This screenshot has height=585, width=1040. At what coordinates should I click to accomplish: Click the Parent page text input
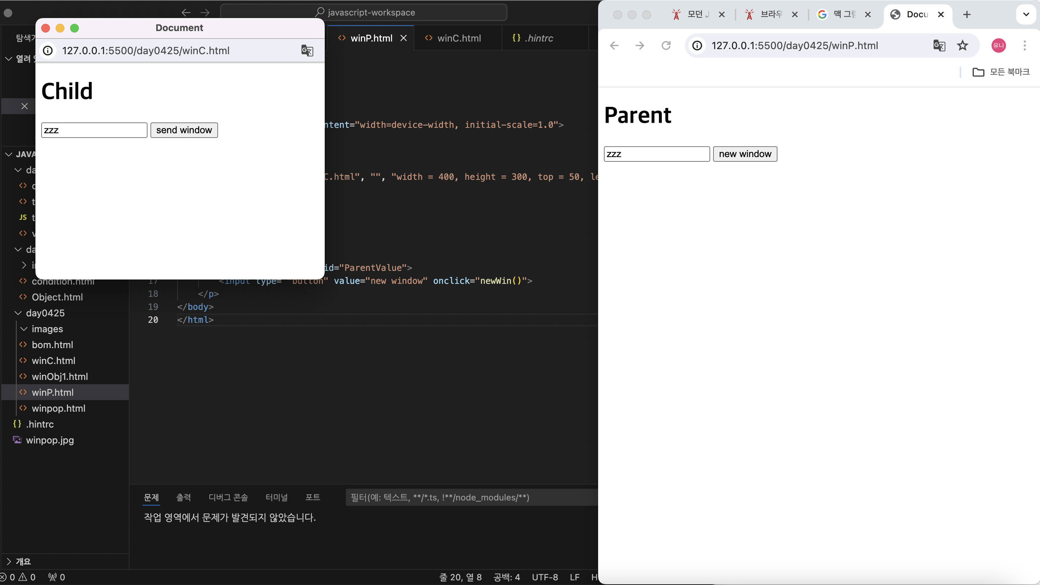tap(656, 154)
